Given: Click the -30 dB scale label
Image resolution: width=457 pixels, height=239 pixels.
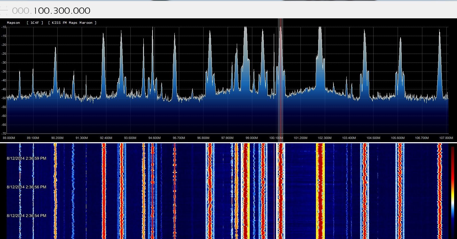Looking at the screenshot, I should click(4, 62).
